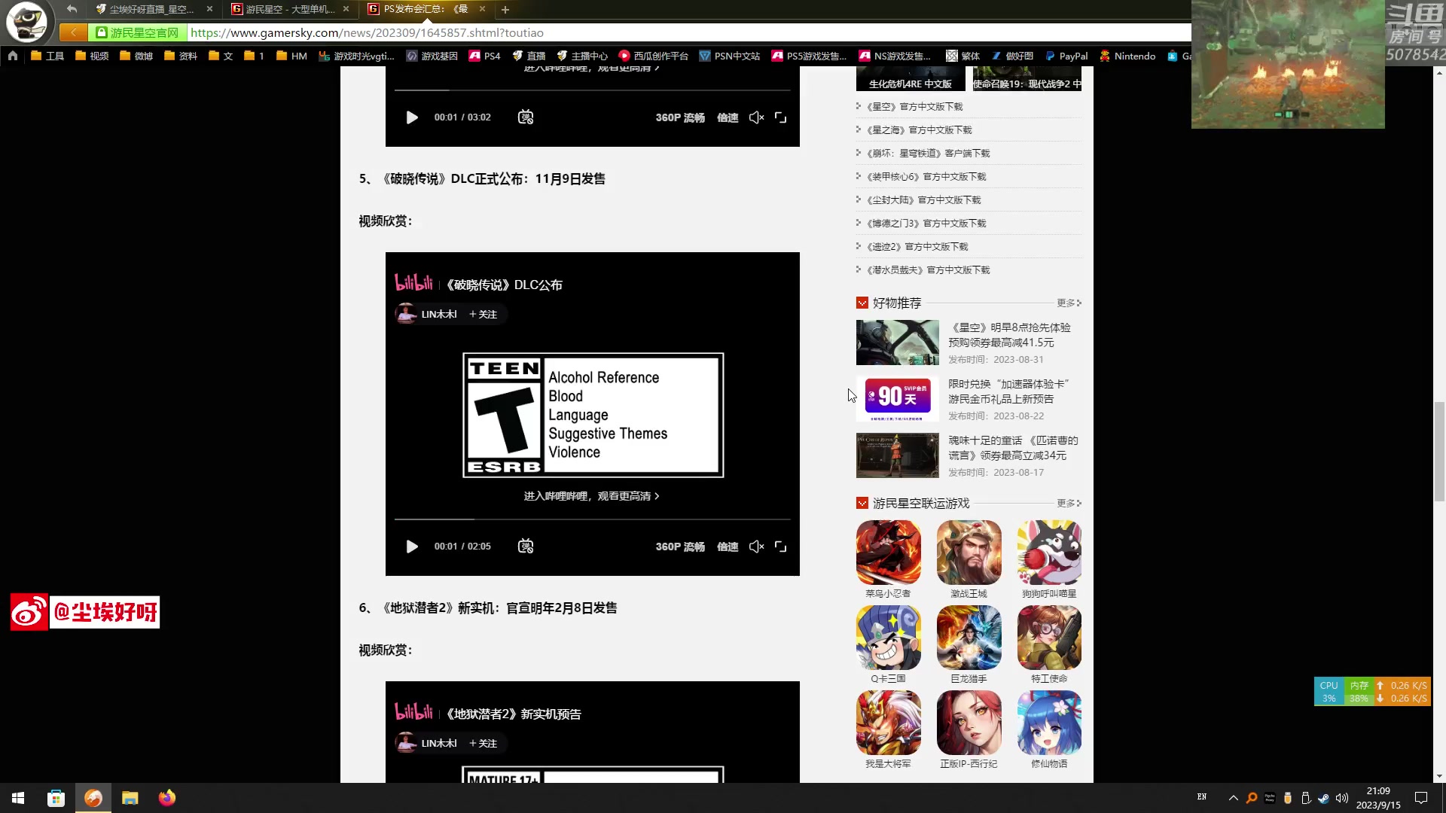Open speed menu on top video
Screen dimensions: 1446x813
point(728,117)
